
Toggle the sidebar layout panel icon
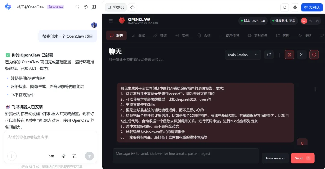tap(94, 7)
